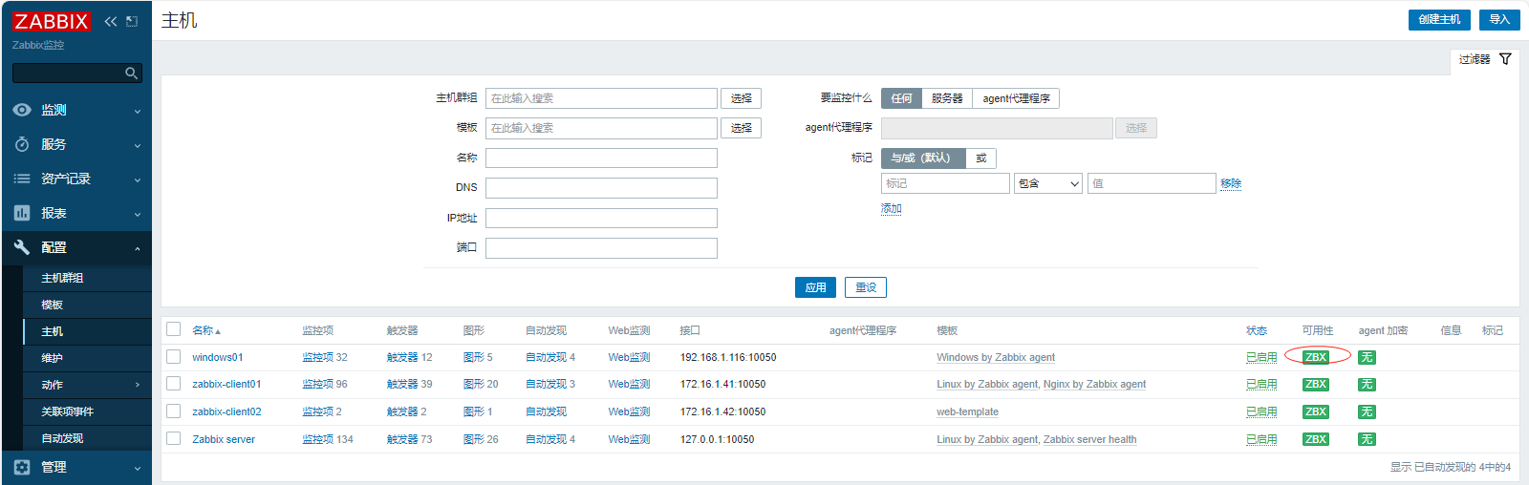The height and width of the screenshot is (485, 1529).
Task: Click the kiosk mode icon beside logo
Action: [x=132, y=21]
